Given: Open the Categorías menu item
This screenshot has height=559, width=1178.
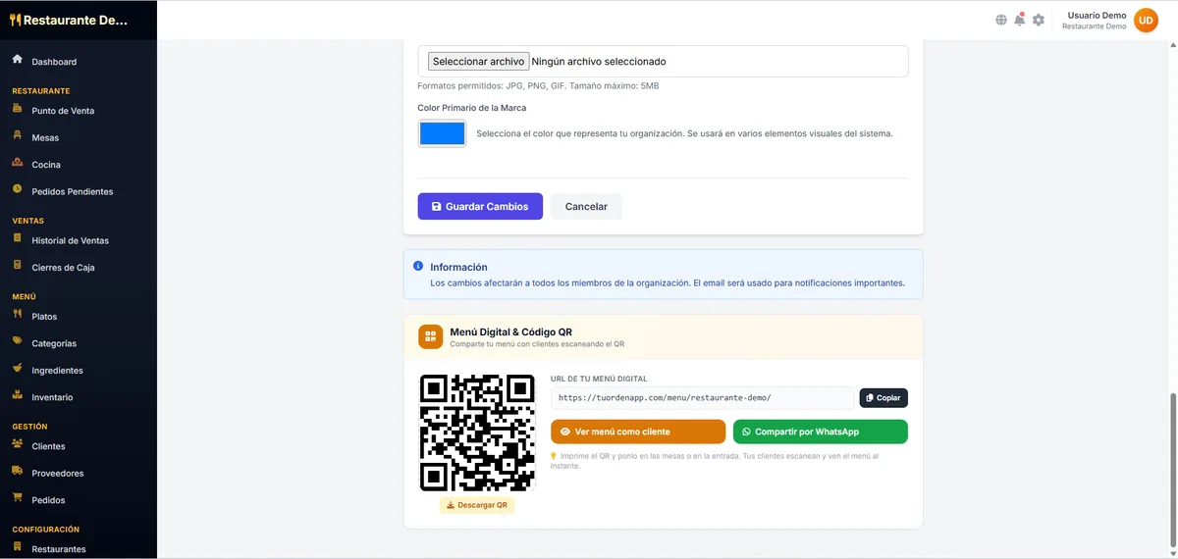Looking at the screenshot, I should pyautogui.click(x=54, y=343).
